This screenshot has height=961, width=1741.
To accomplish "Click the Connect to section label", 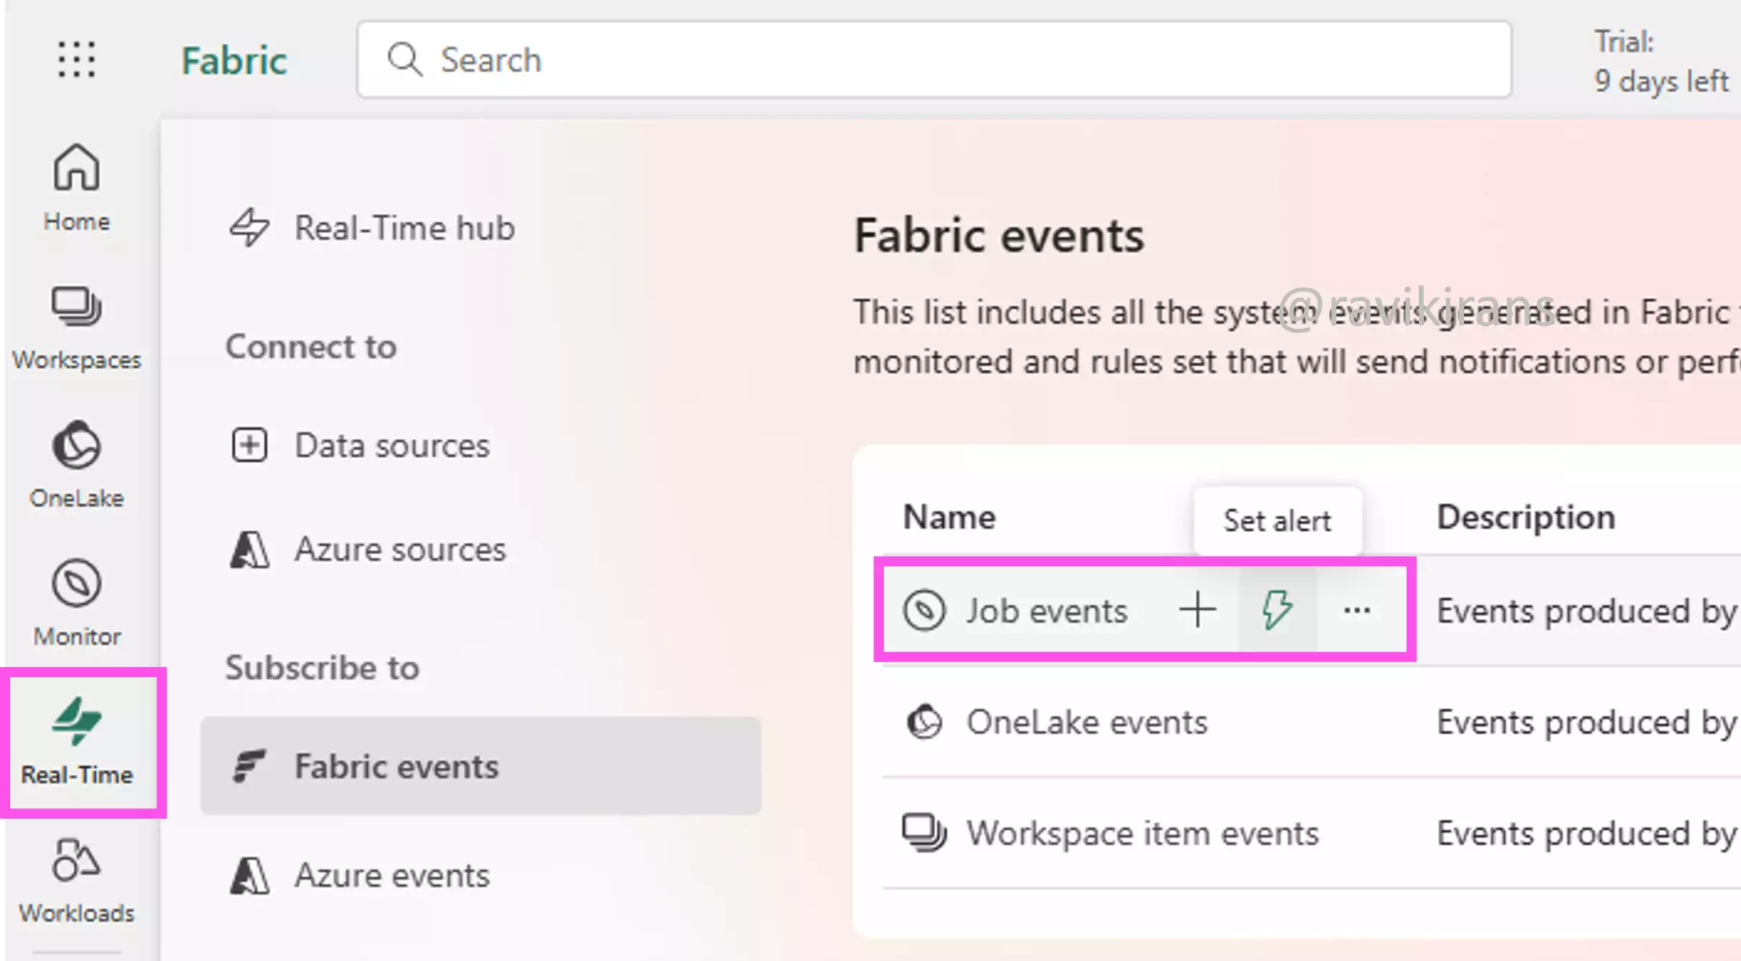I will (x=311, y=347).
